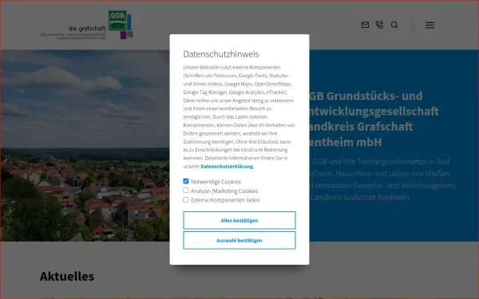Check Externe Komponenten laden

(186, 199)
